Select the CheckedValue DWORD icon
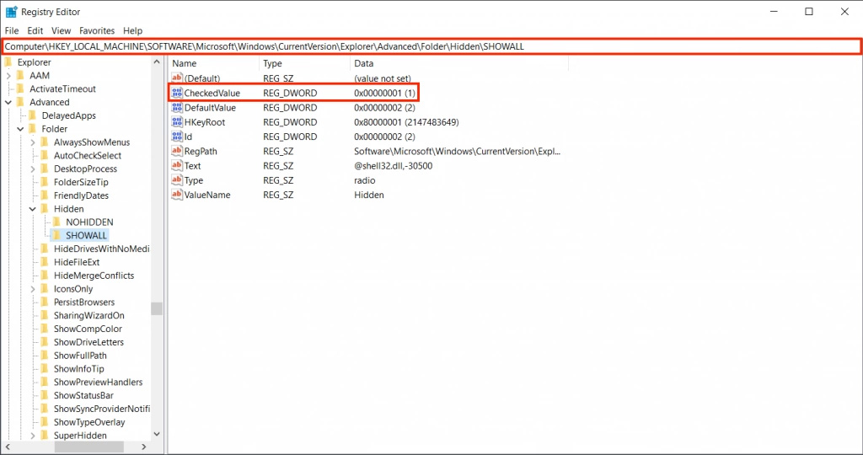The image size is (863, 455). pos(177,93)
